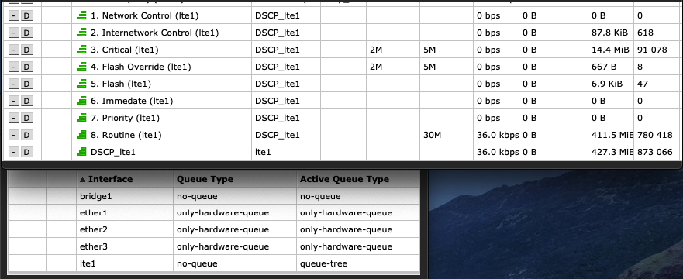
Task: Remove the 3. Critical (lte1) queue with minus button
Action: 14,50
